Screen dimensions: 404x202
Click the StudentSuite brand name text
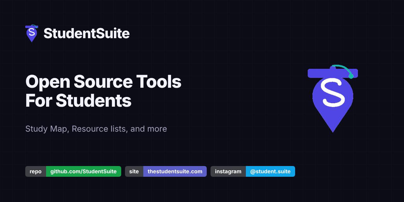(x=86, y=33)
